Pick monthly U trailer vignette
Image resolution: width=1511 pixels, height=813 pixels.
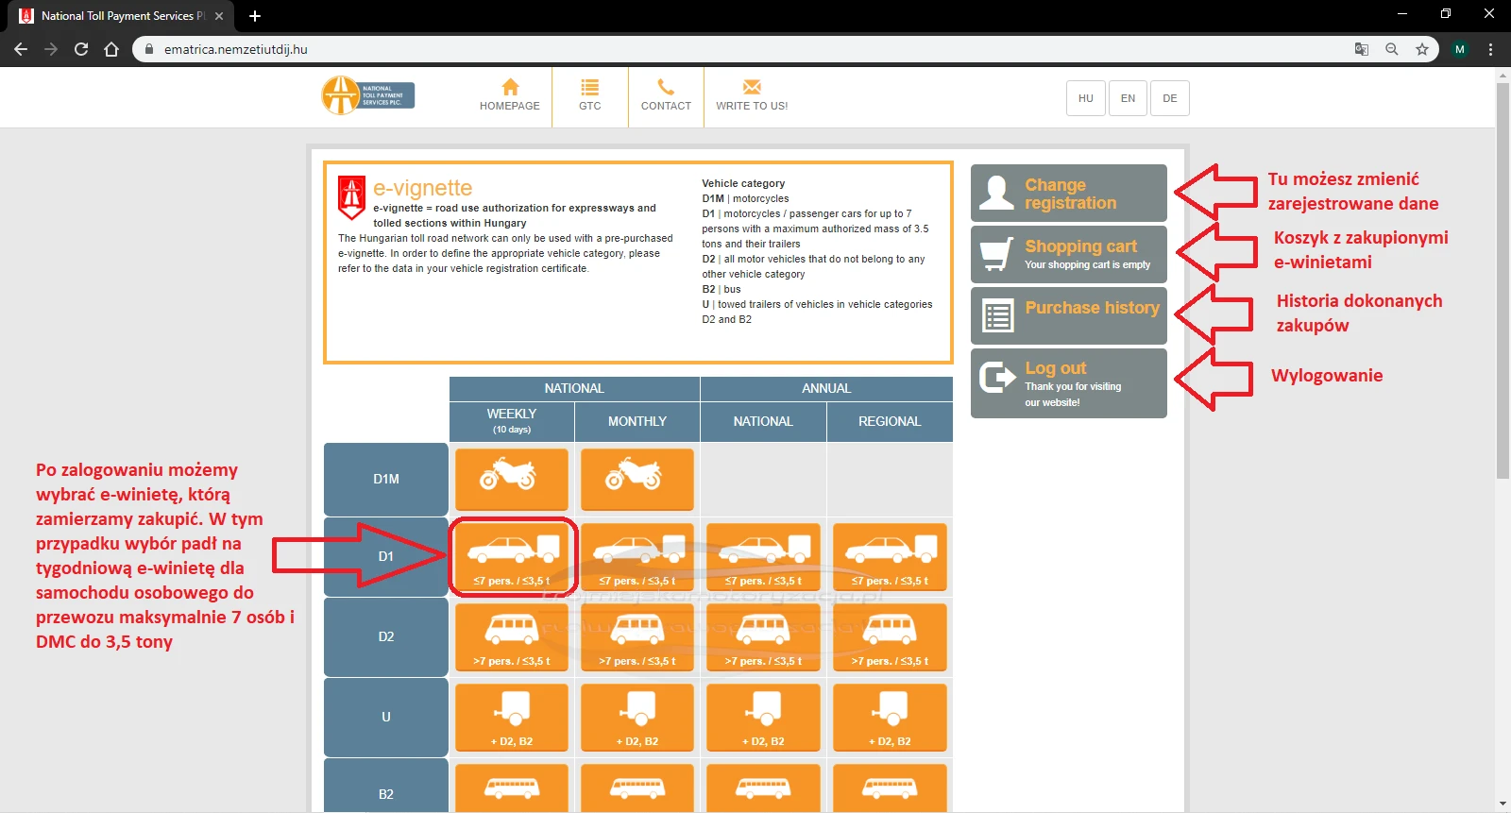(637, 718)
